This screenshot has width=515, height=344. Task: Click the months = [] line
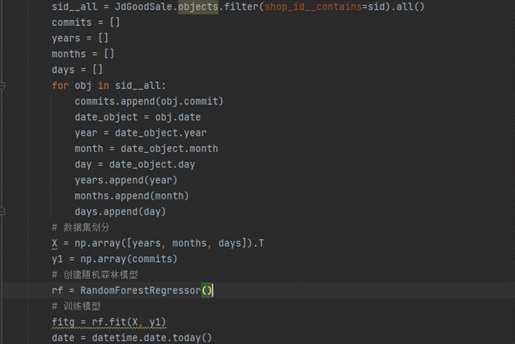[x=83, y=54]
